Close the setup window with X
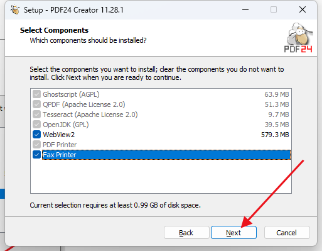The image size is (322, 251). coord(303,9)
